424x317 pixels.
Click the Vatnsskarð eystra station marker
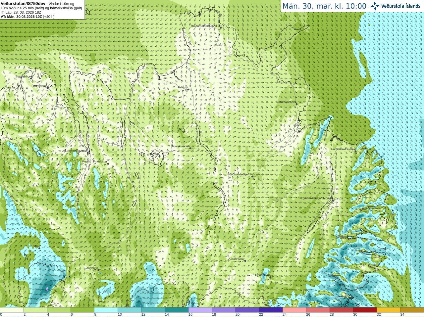tap(356, 151)
